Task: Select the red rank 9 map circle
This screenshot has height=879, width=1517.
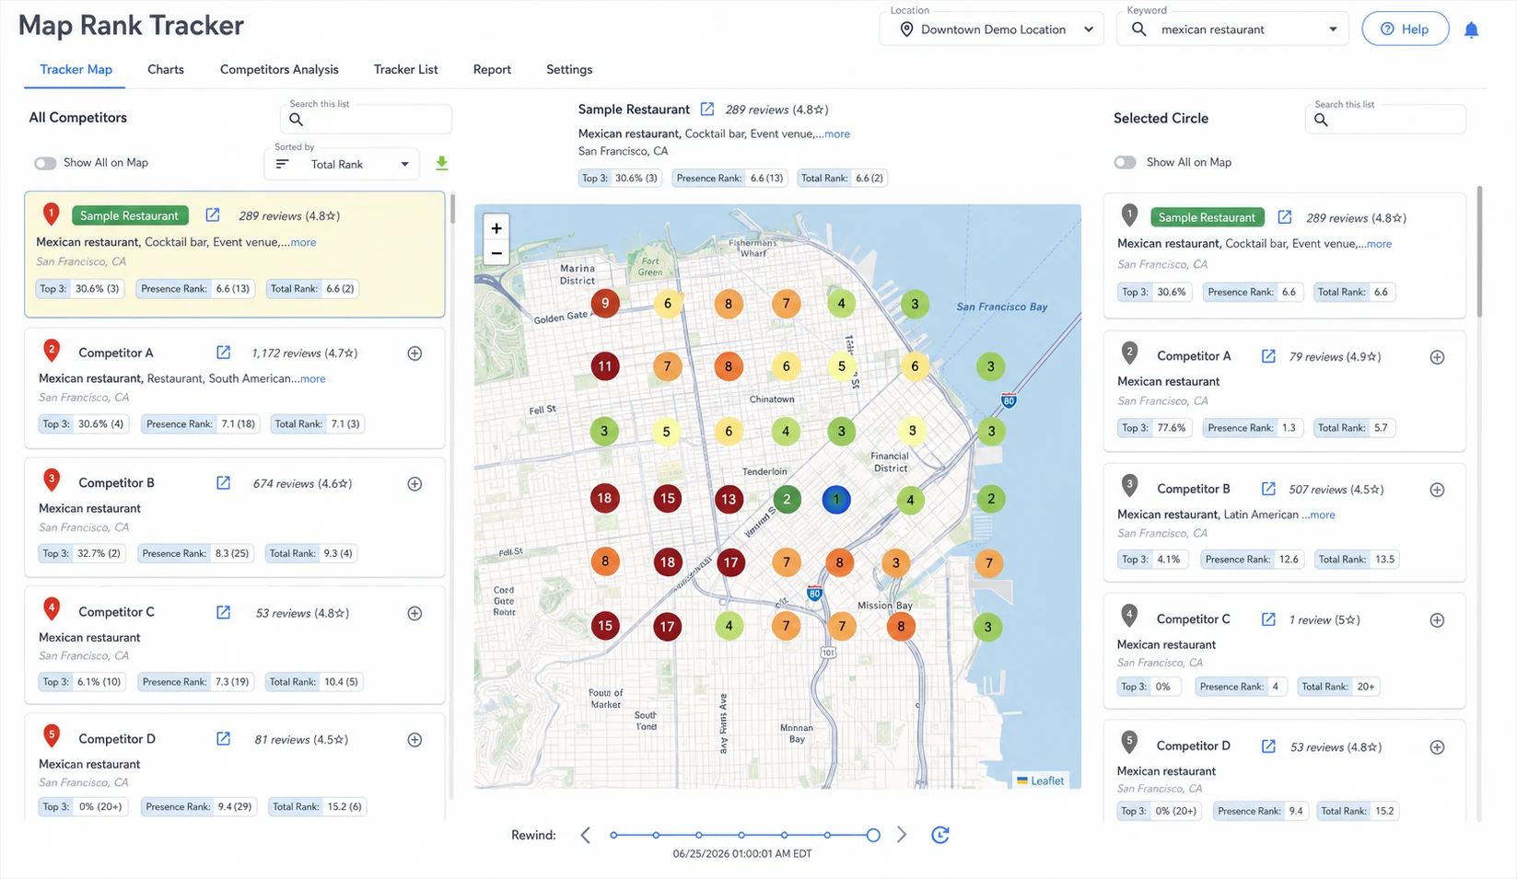Action: 605,303
